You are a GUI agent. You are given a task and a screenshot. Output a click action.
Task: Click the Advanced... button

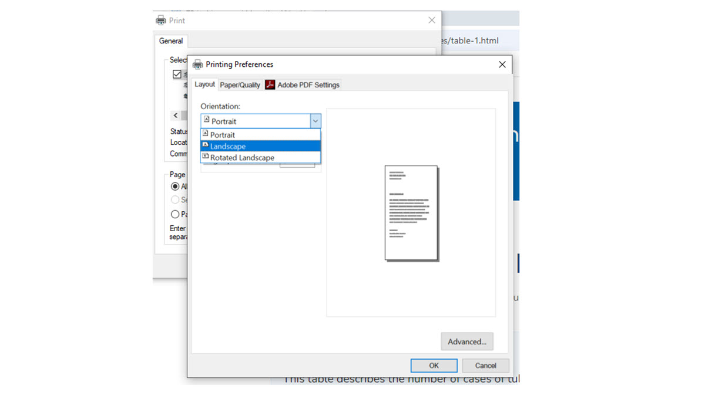(467, 341)
